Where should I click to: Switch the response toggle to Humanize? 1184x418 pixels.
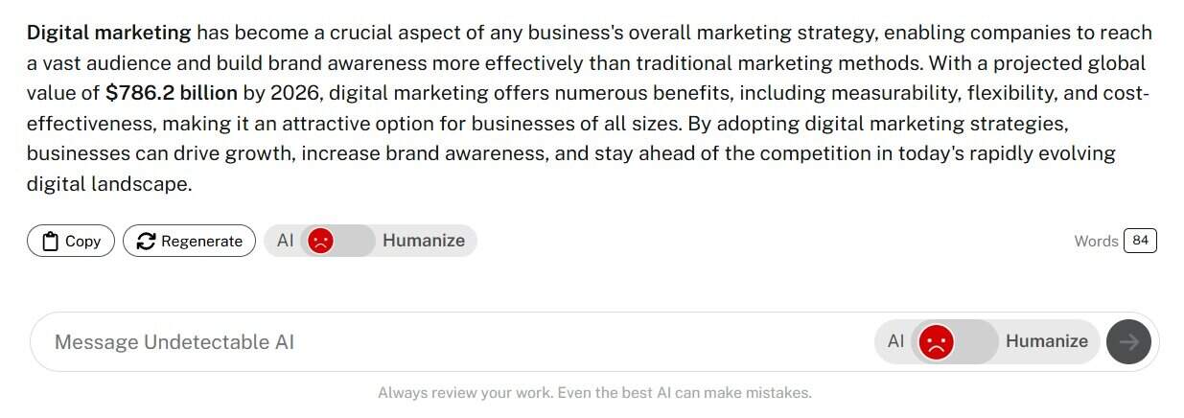click(x=423, y=241)
